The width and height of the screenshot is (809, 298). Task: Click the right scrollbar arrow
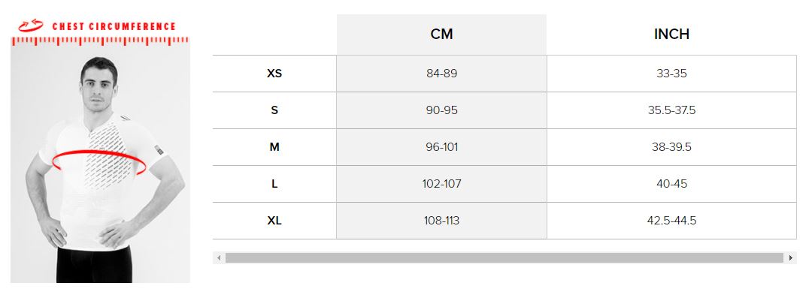(x=791, y=258)
